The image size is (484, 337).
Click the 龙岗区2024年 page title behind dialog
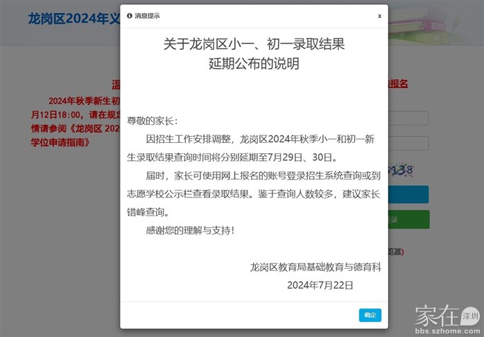pyautogui.click(x=73, y=19)
